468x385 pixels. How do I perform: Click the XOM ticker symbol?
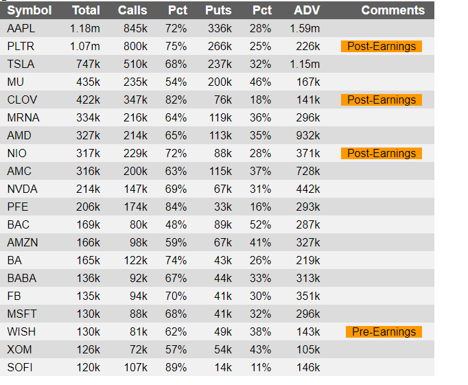pos(19,350)
